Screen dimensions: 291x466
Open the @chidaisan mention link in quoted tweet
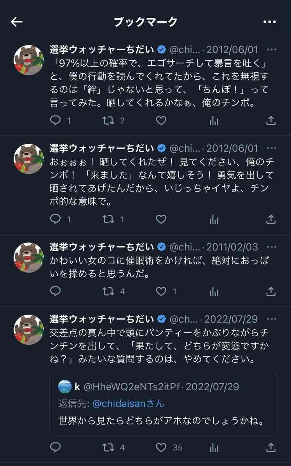tap(119, 404)
